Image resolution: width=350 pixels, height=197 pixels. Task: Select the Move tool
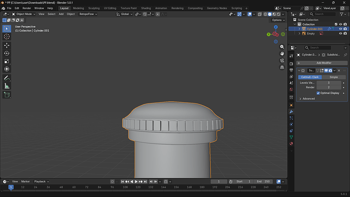coord(7,45)
